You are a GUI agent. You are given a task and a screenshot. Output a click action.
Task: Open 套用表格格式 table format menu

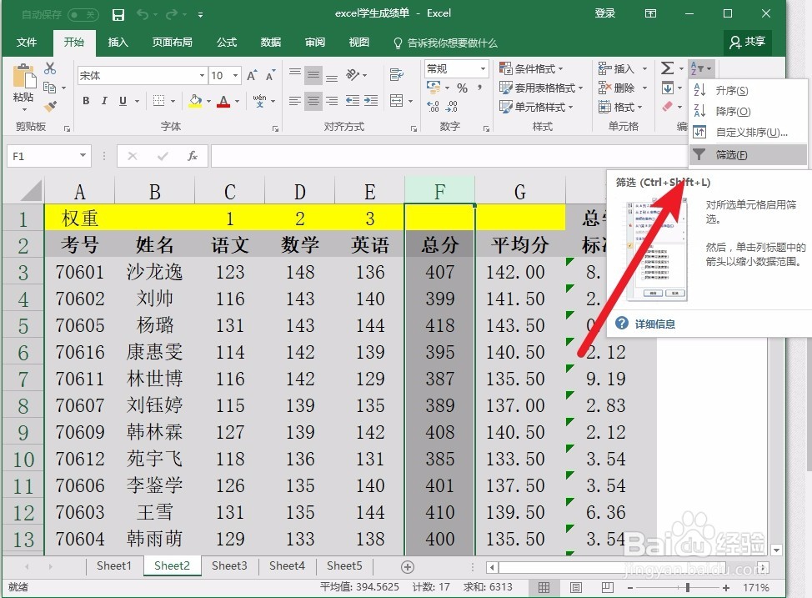541,88
